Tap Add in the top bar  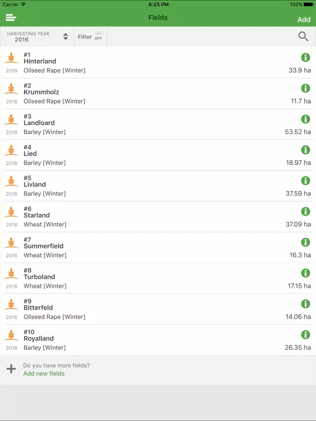click(304, 20)
